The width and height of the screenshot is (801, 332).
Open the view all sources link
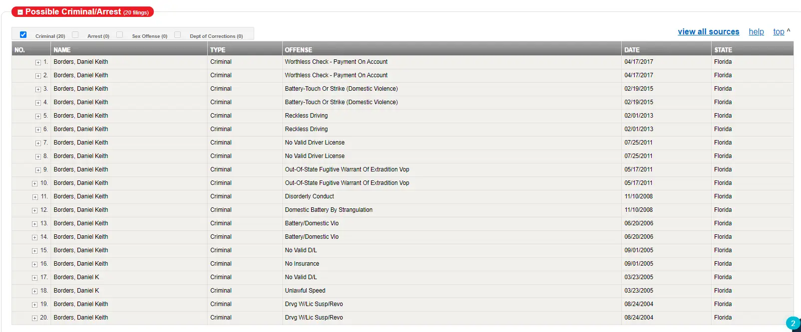708,32
